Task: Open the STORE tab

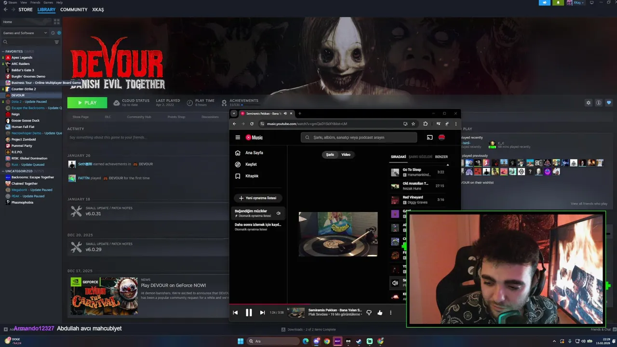Action: pos(26,10)
